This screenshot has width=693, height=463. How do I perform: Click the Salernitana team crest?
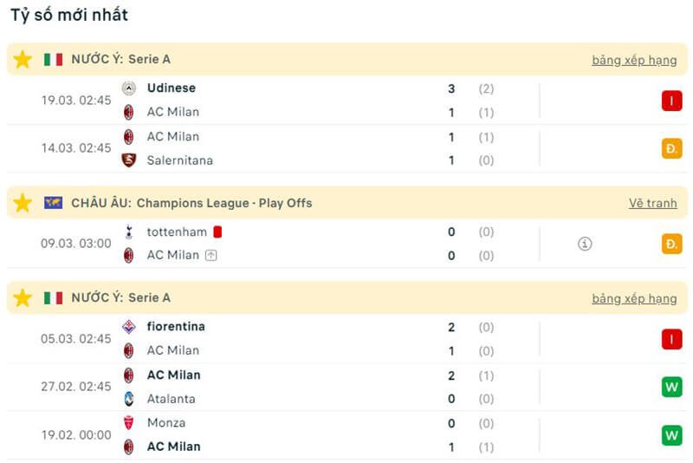[x=128, y=160]
